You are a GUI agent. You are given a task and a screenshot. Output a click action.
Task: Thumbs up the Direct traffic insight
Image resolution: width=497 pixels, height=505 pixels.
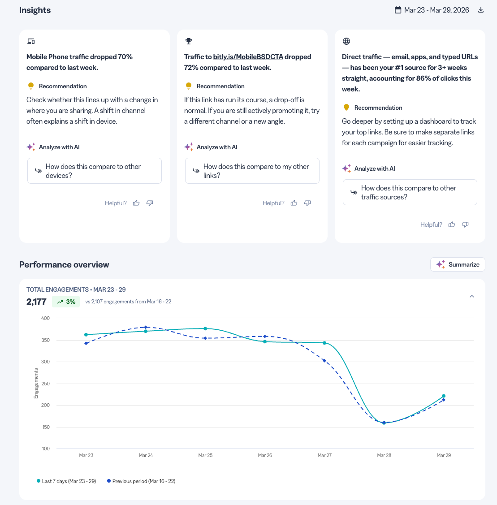click(x=452, y=224)
